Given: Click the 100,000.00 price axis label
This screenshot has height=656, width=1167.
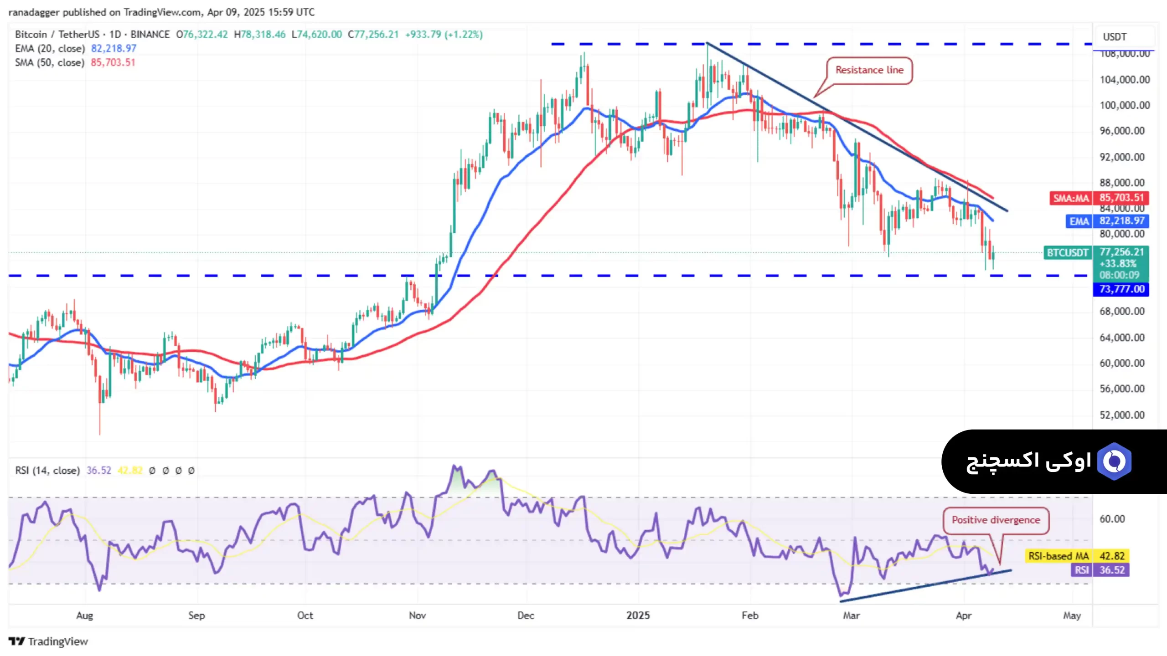Looking at the screenshot, I should pos(1125,105).
